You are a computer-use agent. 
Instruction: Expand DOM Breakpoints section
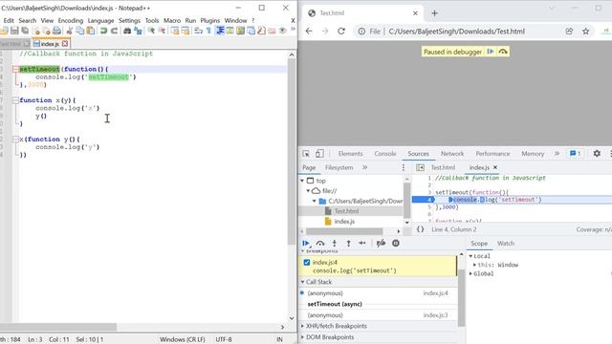pyautogui.click(x=303, y=337)
